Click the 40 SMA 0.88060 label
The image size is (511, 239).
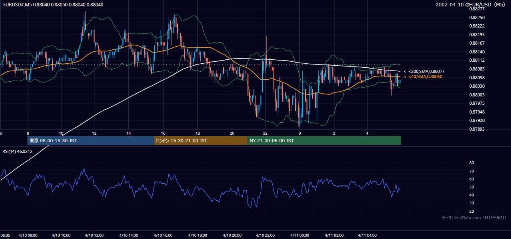coord(423,76)
